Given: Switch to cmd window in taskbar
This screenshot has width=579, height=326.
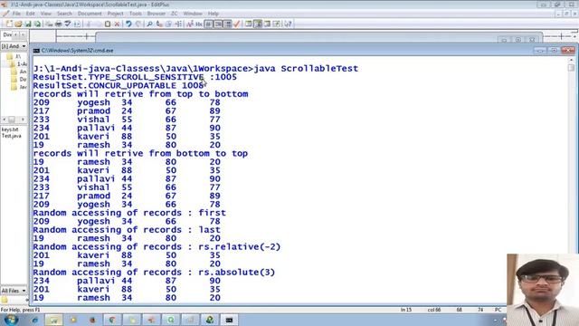Looking at the screenshot, I should pyautogui.click(x=229, y=320).
